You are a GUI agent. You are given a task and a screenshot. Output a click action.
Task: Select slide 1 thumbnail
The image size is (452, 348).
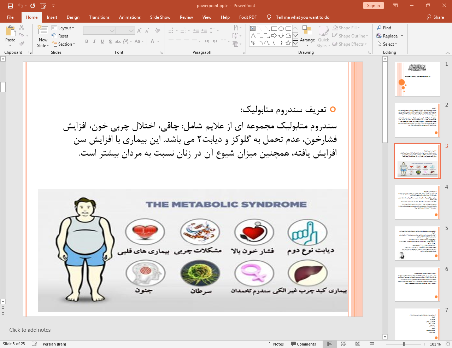[418, 79]
